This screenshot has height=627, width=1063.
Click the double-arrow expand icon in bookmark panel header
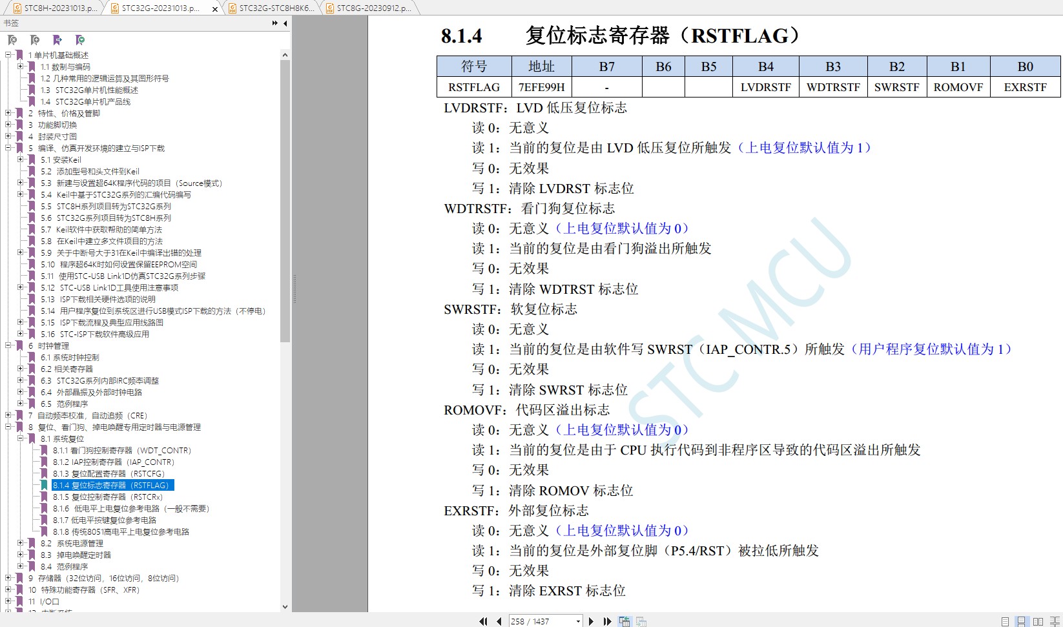tap(275, 23)
